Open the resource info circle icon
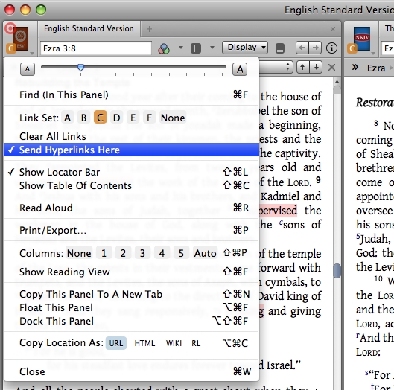The width and height of the screenshot is (394, 390). point(331,48)
